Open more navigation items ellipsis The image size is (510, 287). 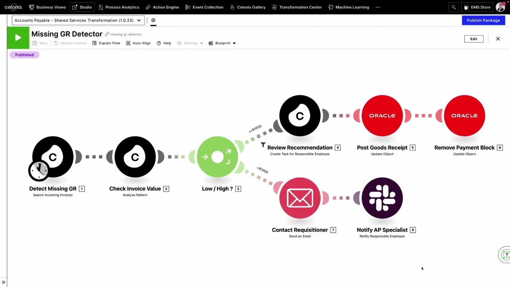(x=378, y=7)
